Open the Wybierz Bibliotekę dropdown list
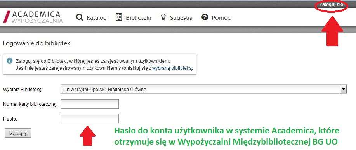Viewport: 356px width, 150px height. point(203,89)
